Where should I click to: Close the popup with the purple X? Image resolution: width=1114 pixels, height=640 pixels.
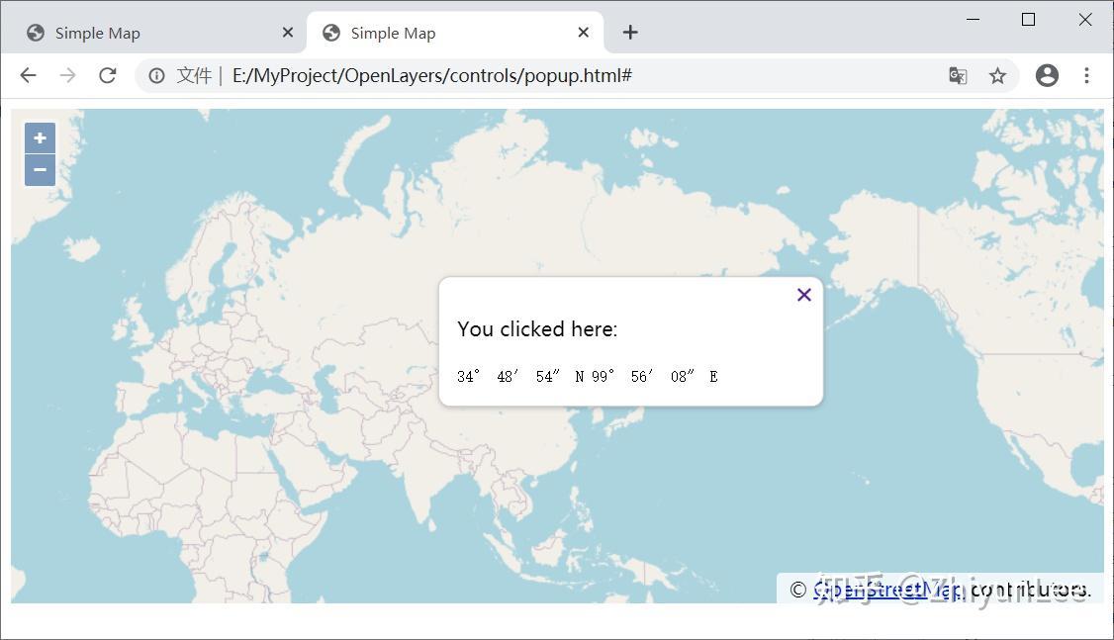tap(803, 294)
